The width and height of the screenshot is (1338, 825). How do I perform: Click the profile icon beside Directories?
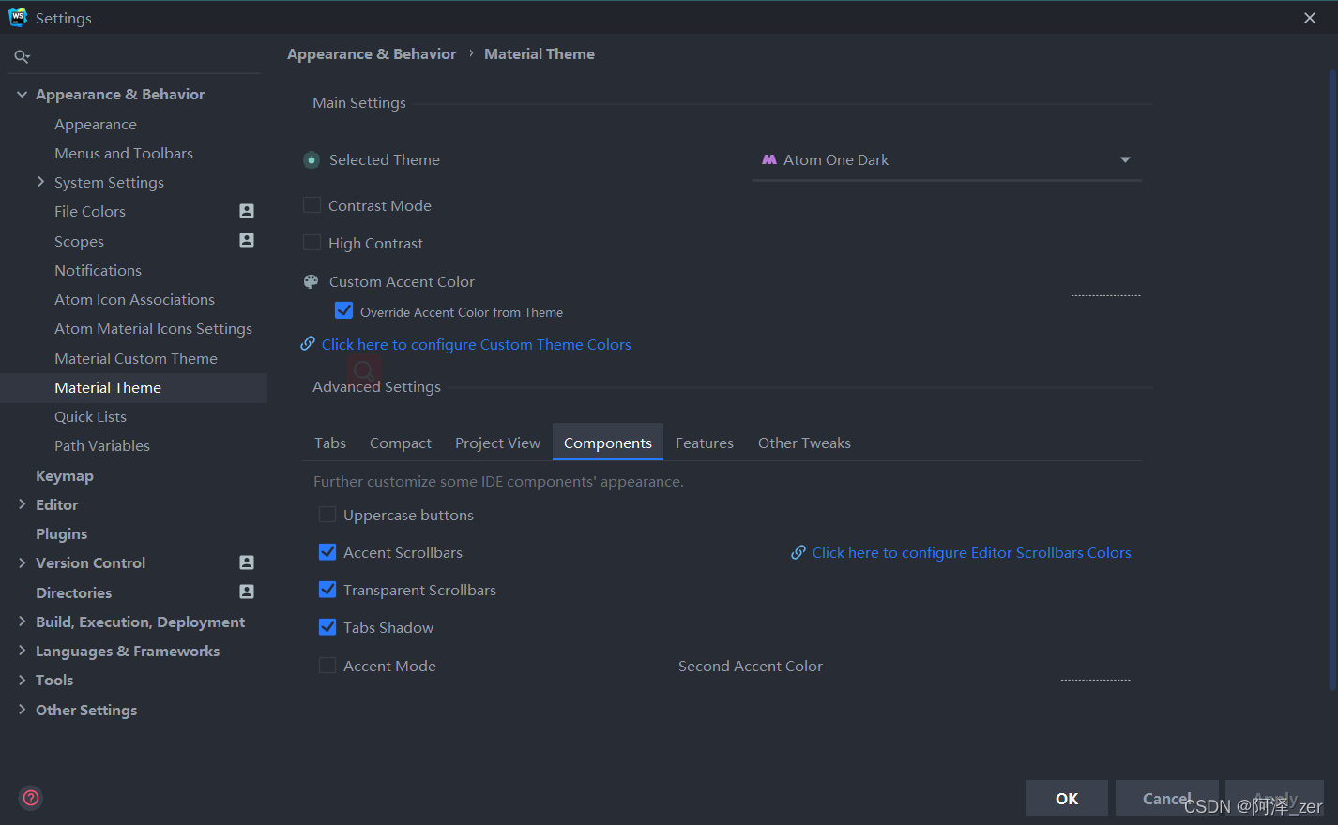coord(247,592)
